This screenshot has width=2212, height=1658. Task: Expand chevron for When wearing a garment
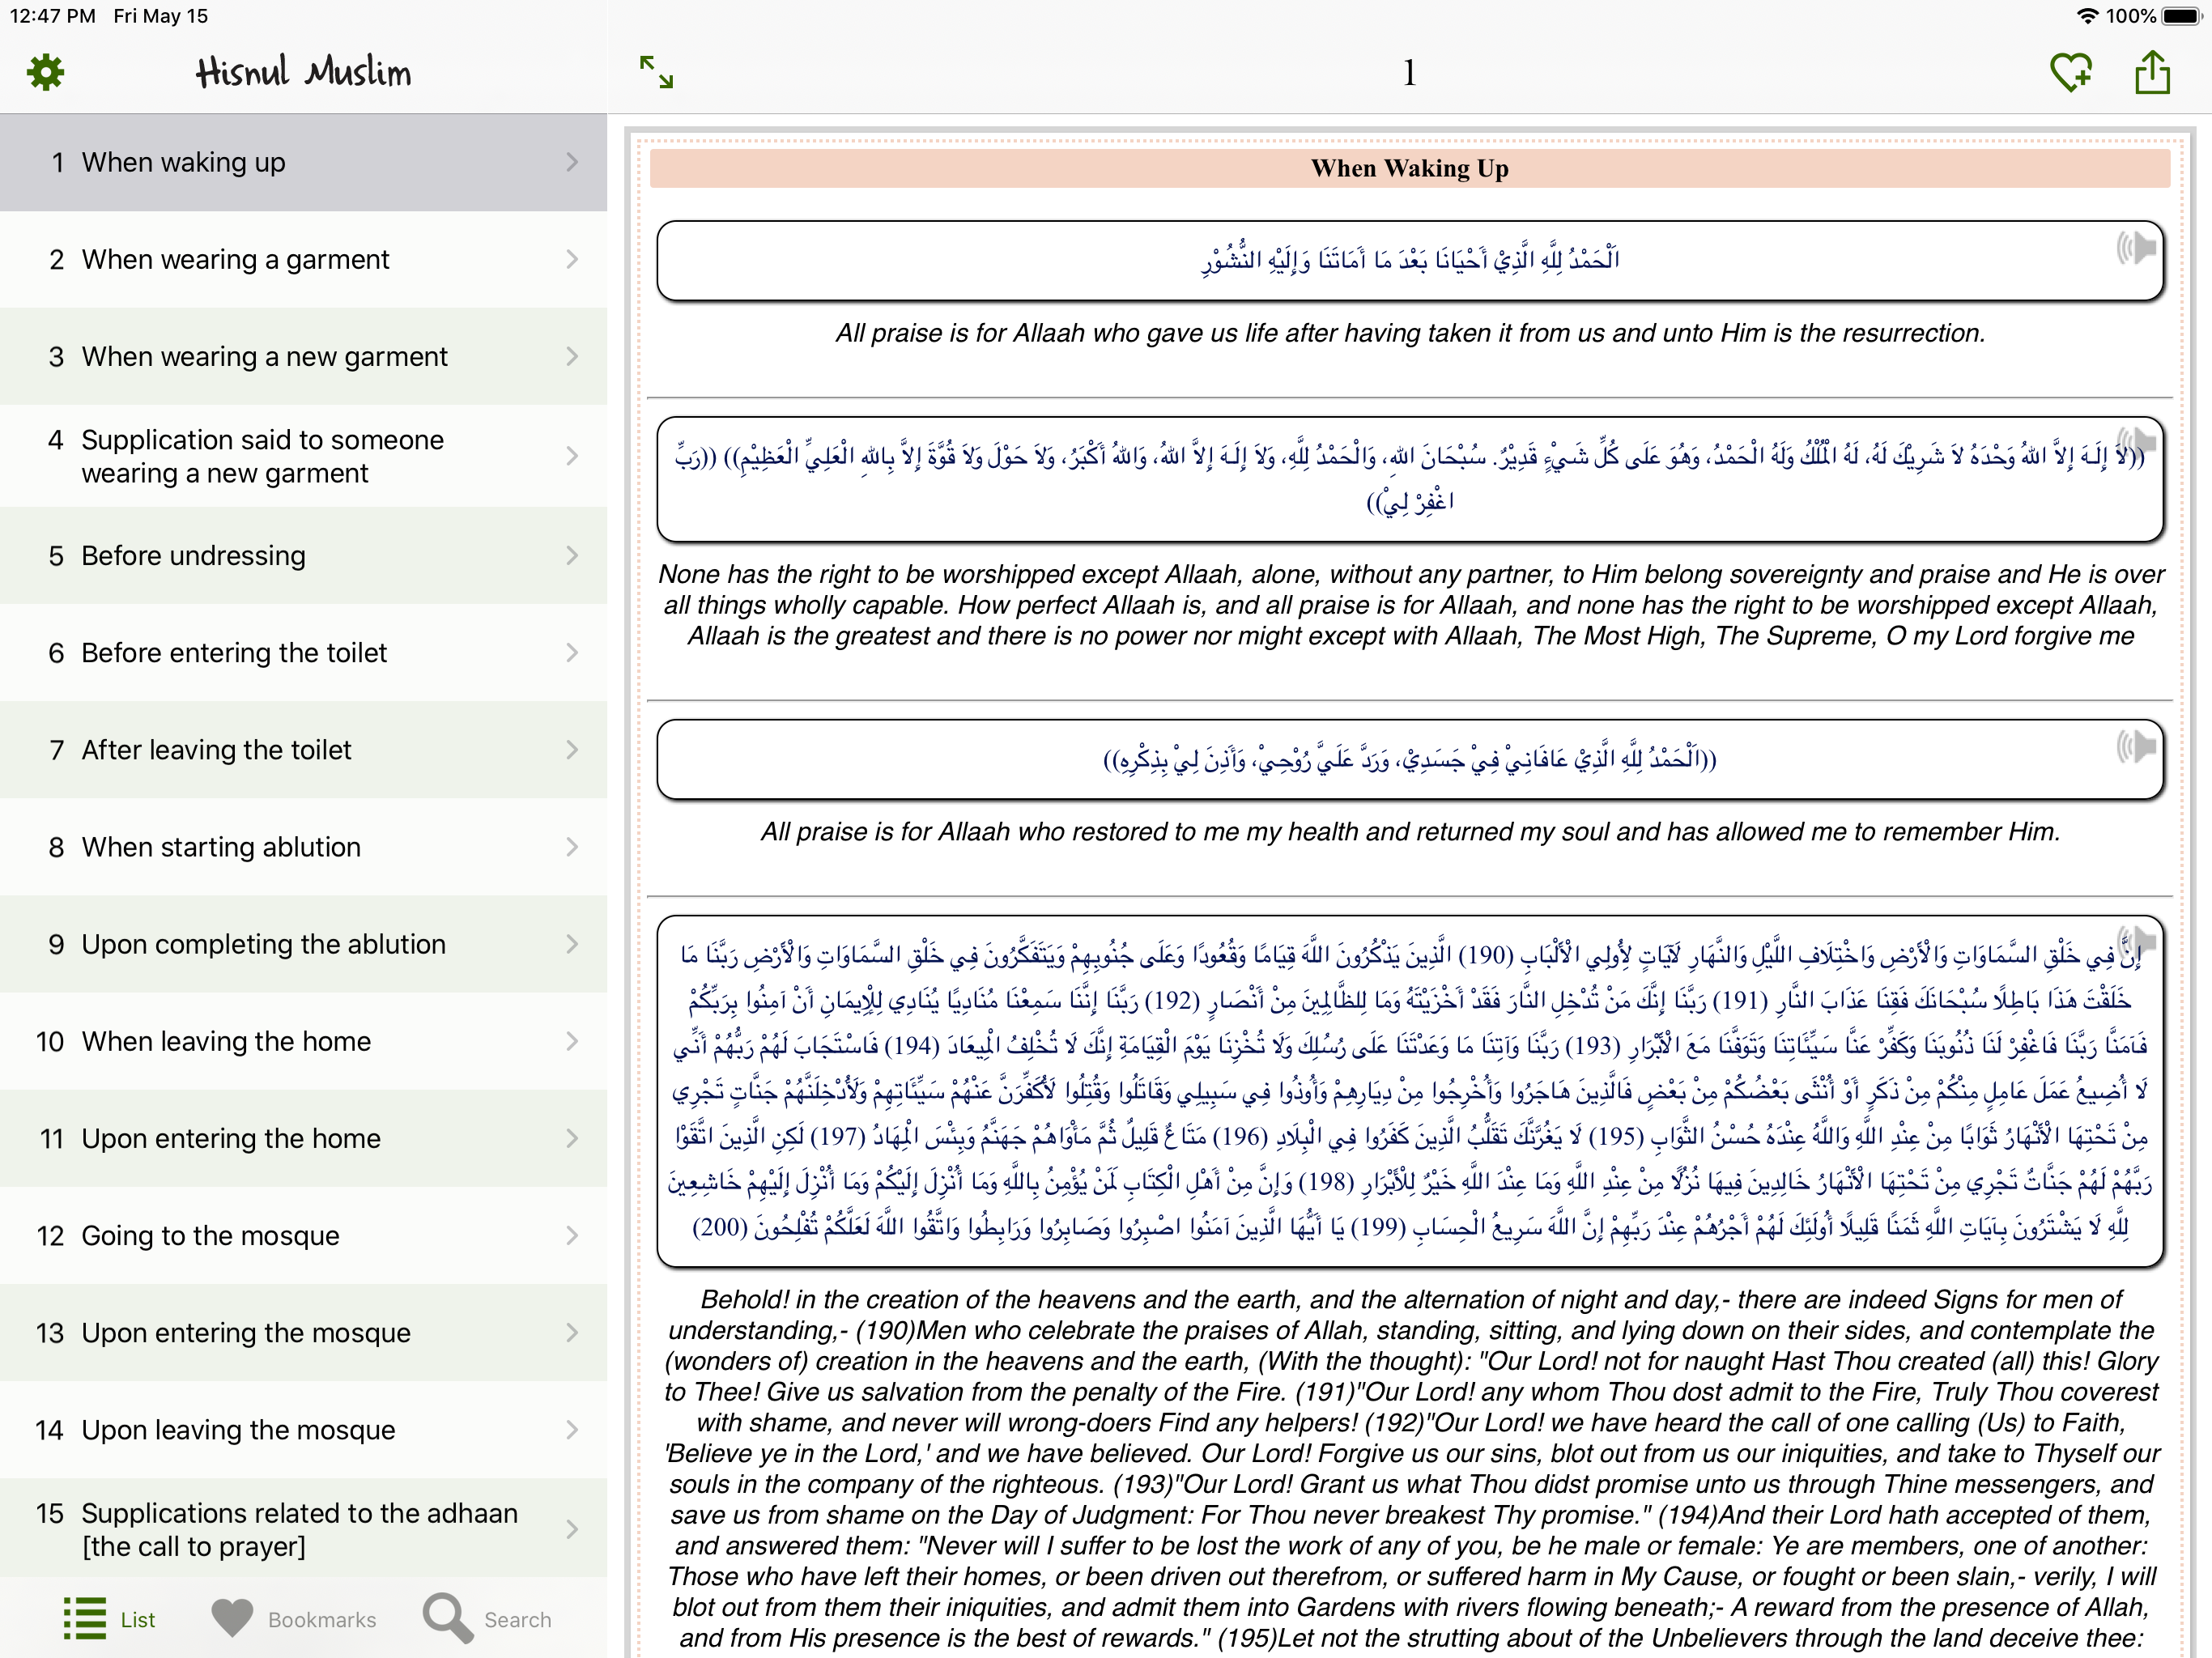coord(572,260)
